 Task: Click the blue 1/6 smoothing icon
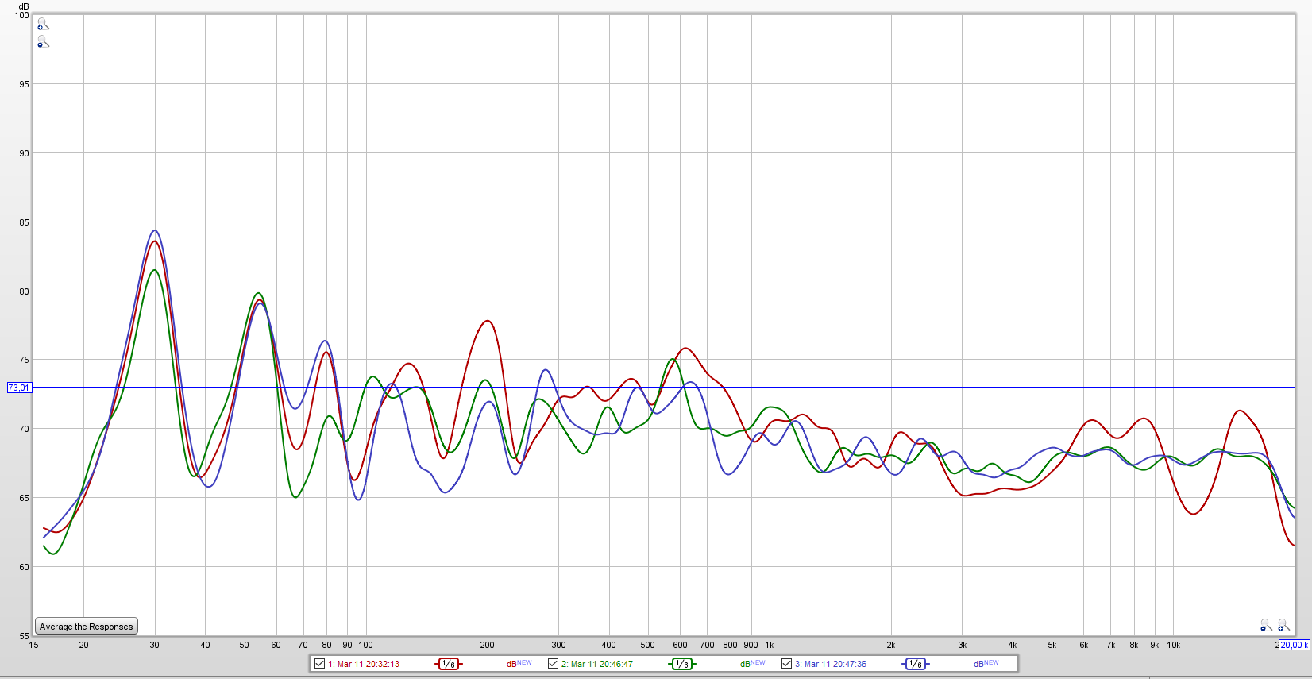915,664
